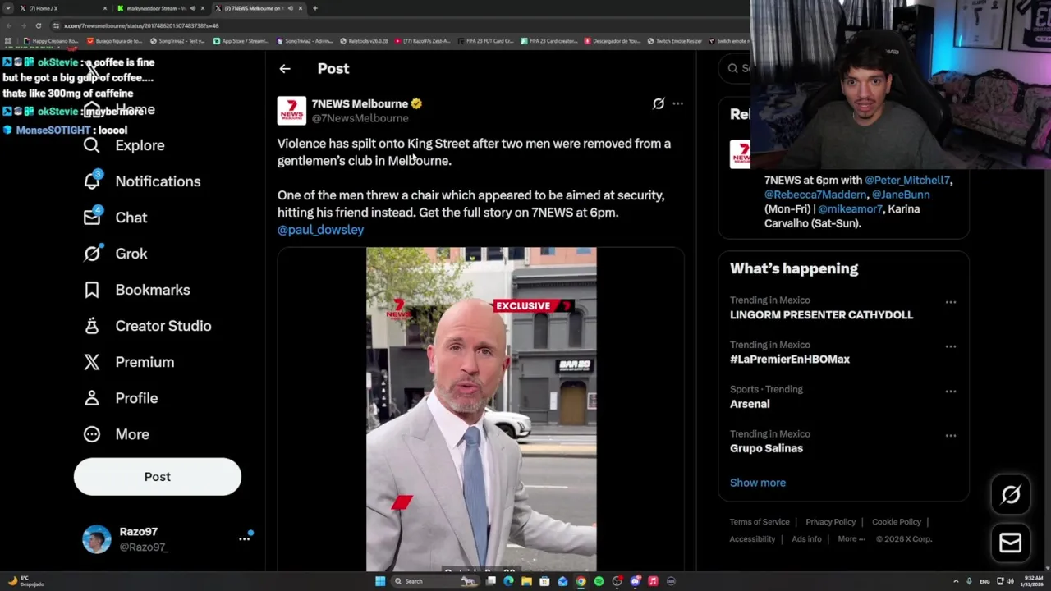Open the Grupo Salinas trending topic
Viewport: 1051px width, 591px height.
[x=766, y=448]
